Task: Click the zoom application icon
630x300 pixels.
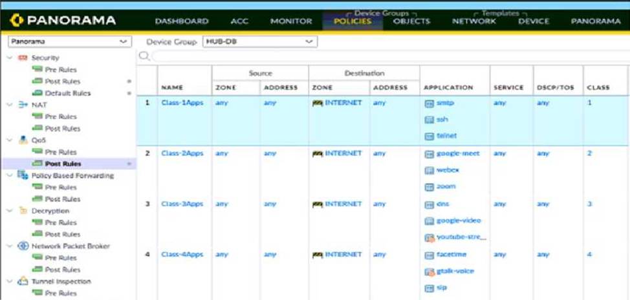Action: [x=429, y=187]
